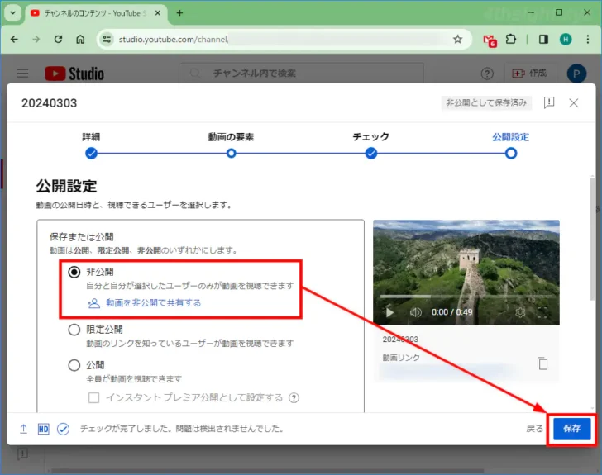Click the 保存 save button
The image size is (602, 475).
point(571,428)
